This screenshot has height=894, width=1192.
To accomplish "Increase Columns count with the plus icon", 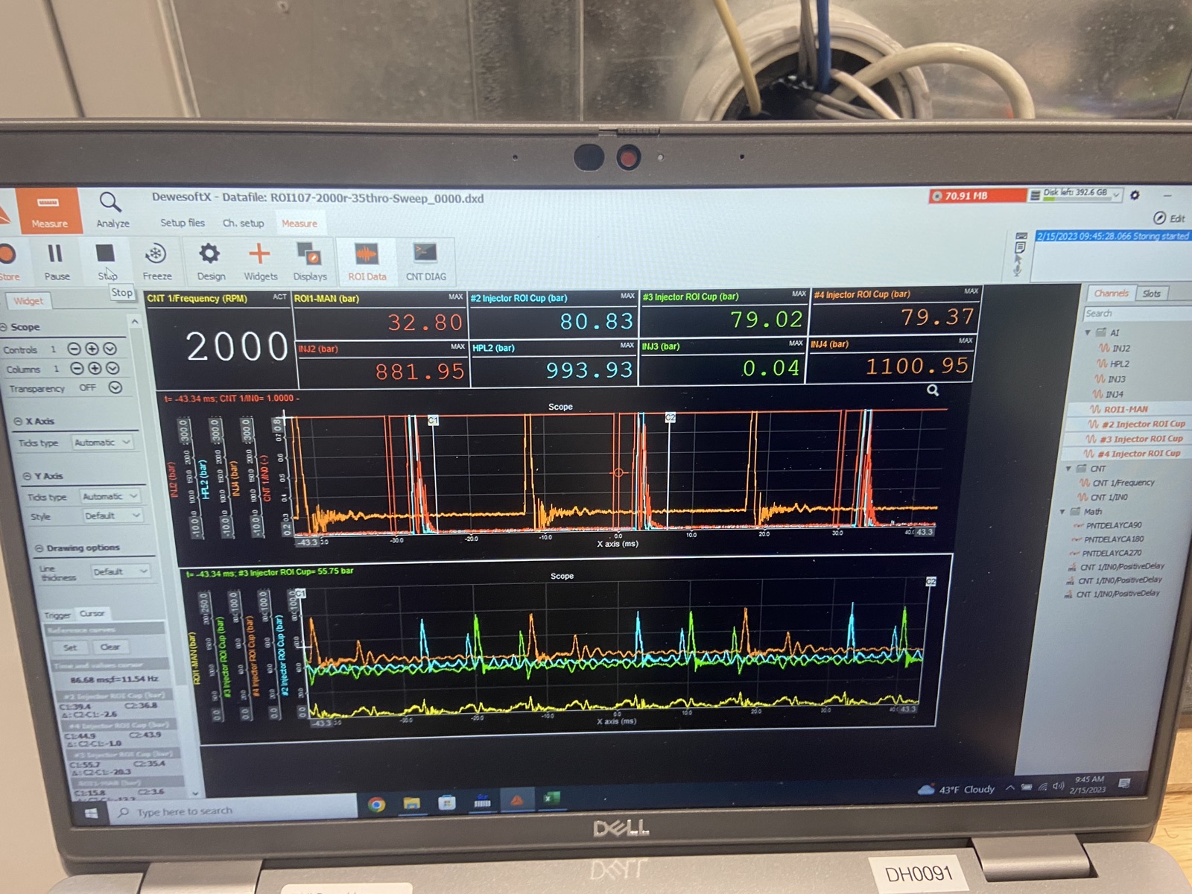I will point(95,368).
